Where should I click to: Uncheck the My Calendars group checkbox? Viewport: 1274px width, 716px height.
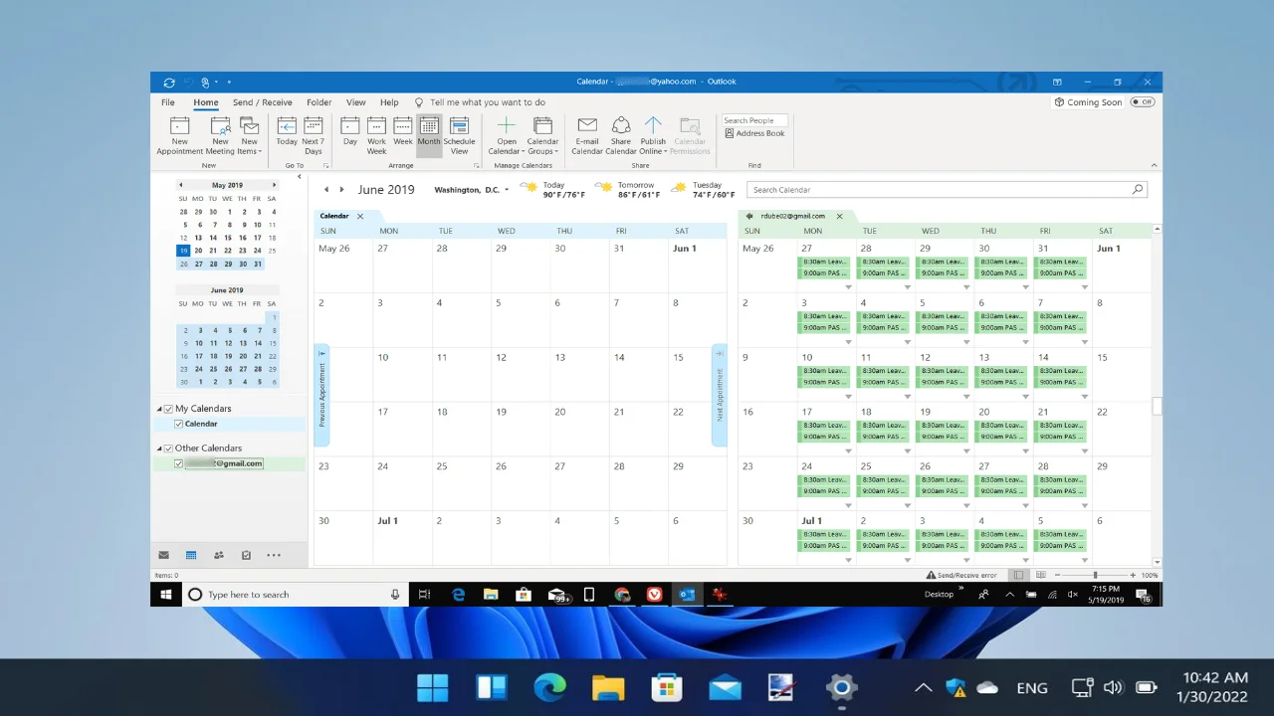(x=168, y=409)
